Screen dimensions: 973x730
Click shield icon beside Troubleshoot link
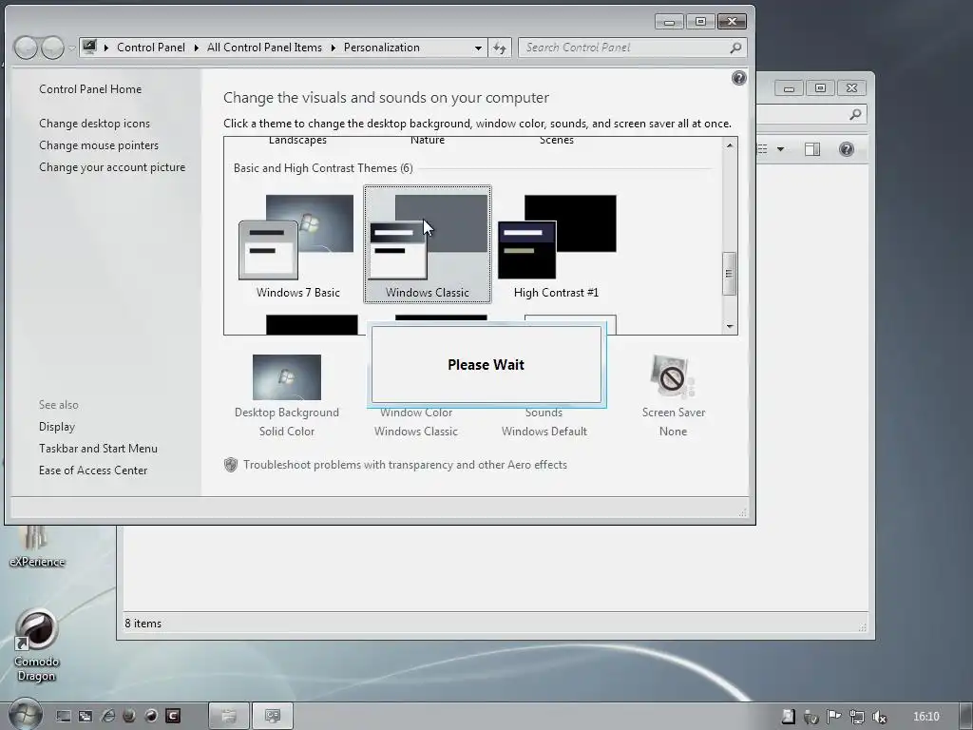point(230,465)
